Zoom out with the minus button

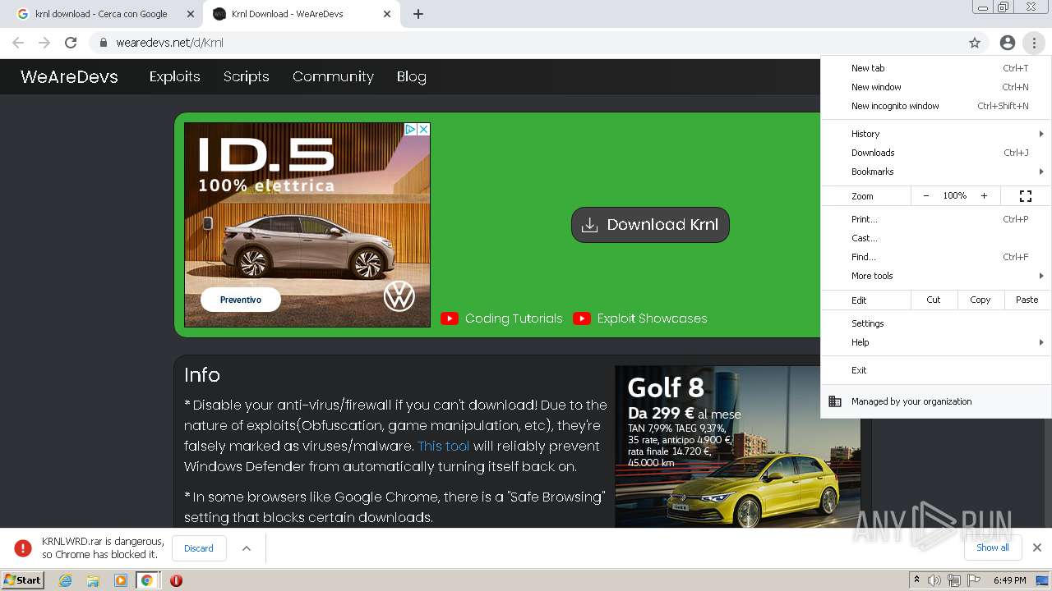926,196
